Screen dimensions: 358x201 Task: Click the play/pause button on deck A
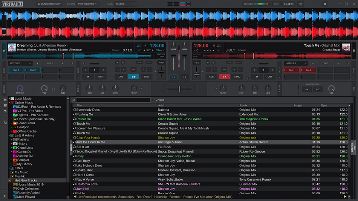point(133,77)
